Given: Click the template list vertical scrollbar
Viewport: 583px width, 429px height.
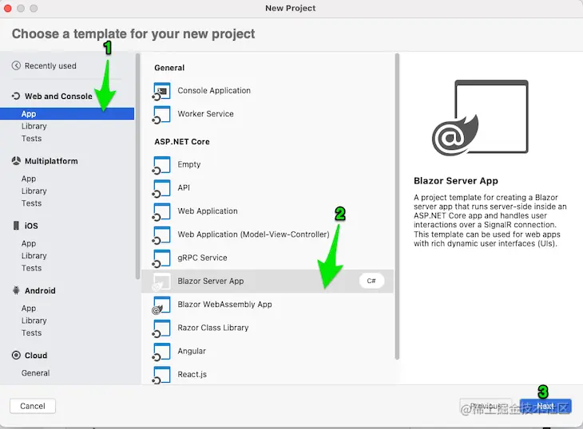Looking at the screenshot, I should 397,207.
